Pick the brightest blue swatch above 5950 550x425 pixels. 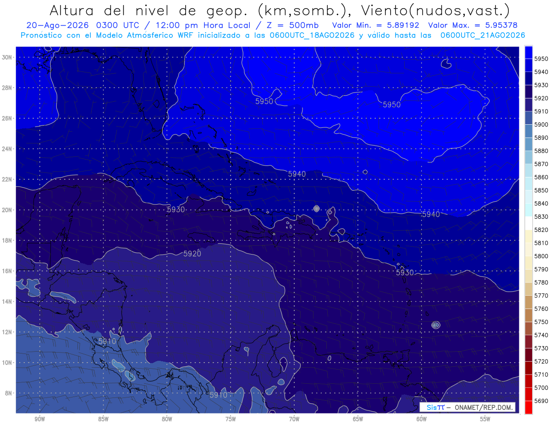[x=528, y=52]
